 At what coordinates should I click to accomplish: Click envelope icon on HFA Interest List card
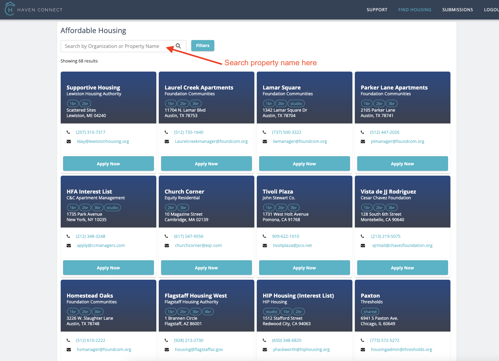[x=69, y=245]
